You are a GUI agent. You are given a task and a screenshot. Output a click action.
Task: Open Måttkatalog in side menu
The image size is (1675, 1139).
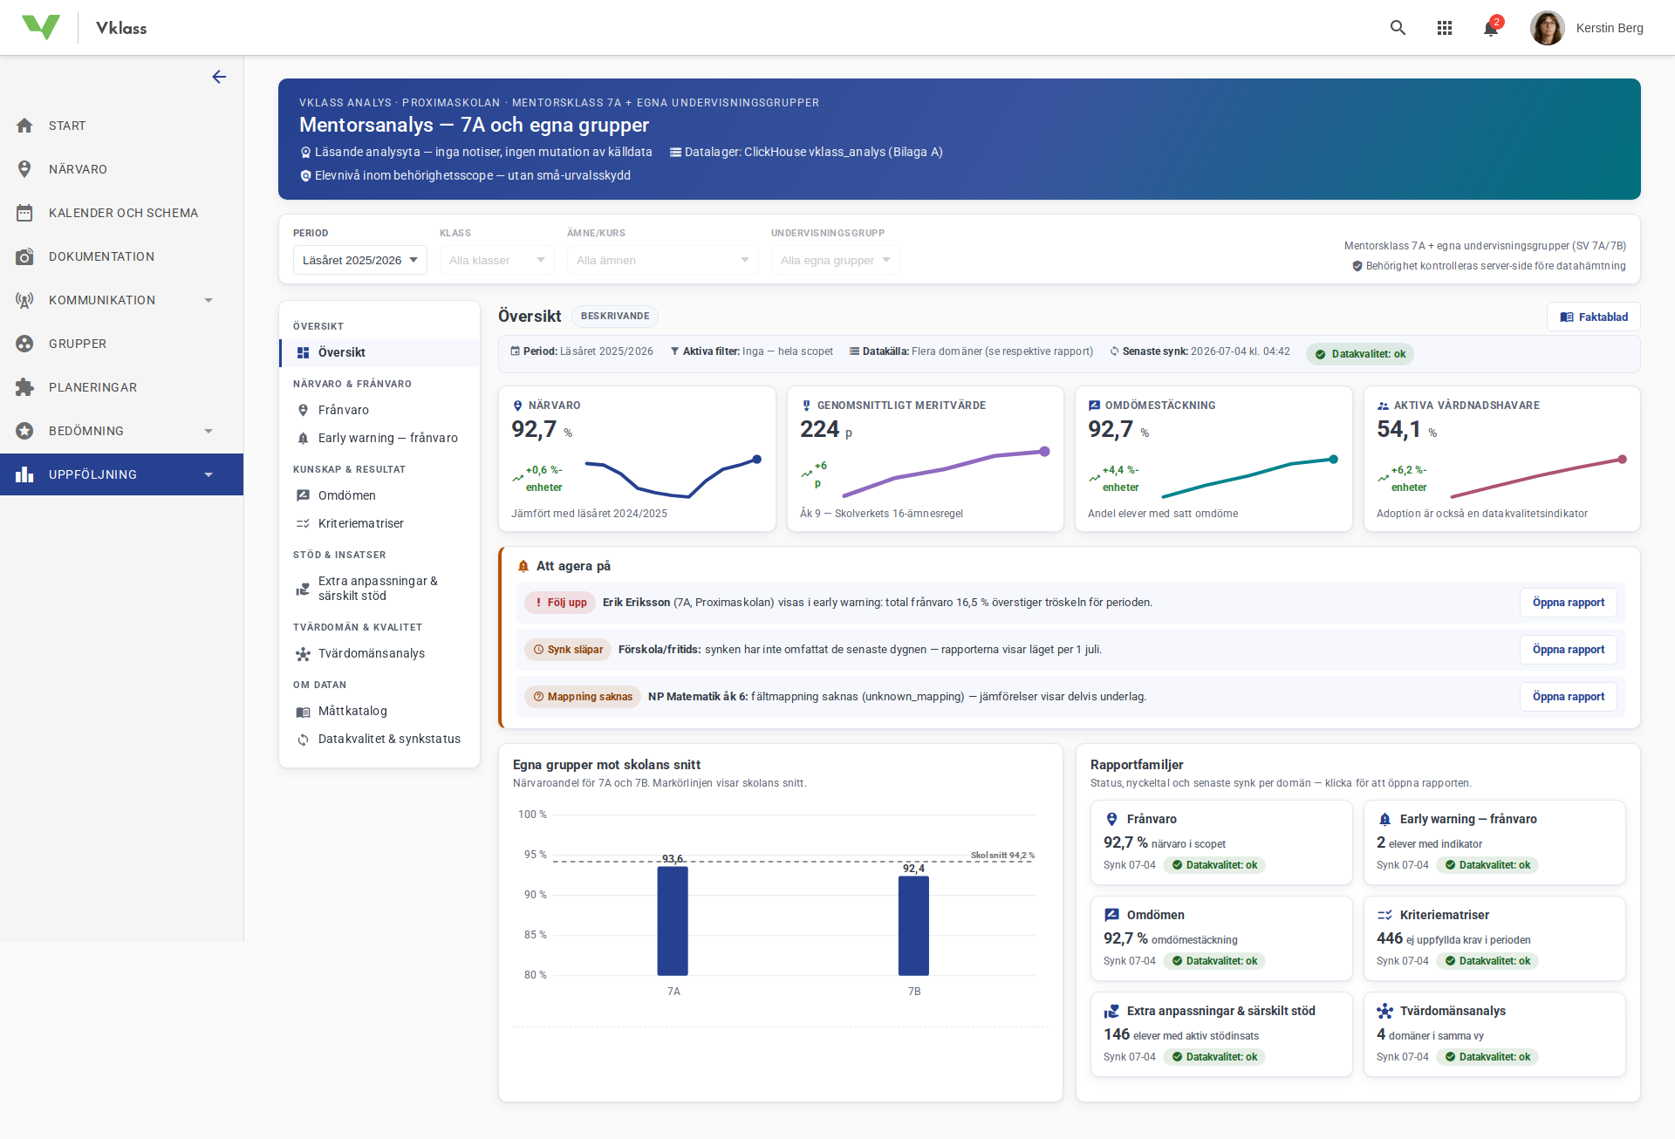(379, 711)
